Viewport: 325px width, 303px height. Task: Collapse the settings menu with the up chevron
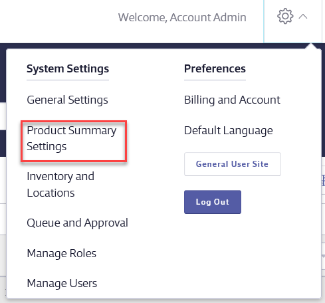click(303, 17)
